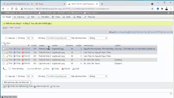
Task: Click the Chép vào clipboard link
Action: pos(17,86)
